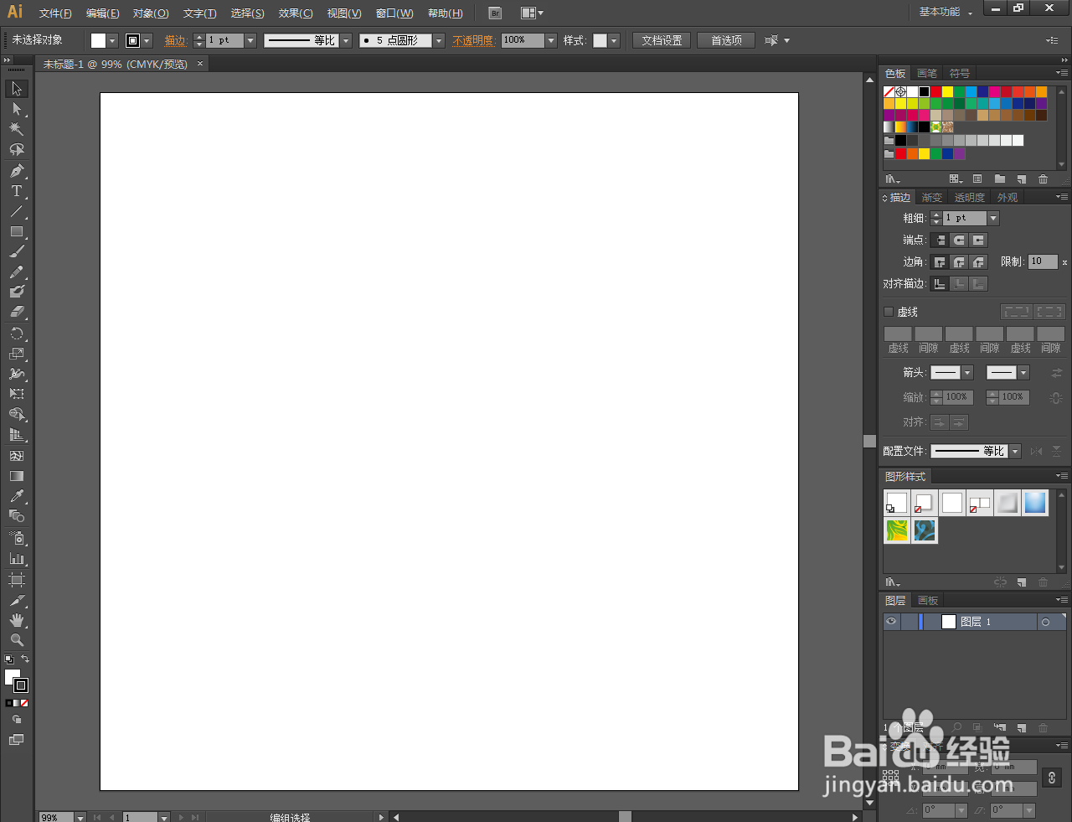Viewport: 1072px width, 822px height.
Task: Select the round join corner option
Action: coord(959,262)
